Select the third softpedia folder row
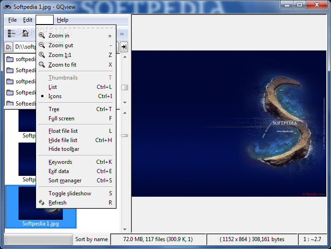 [21, 81]
